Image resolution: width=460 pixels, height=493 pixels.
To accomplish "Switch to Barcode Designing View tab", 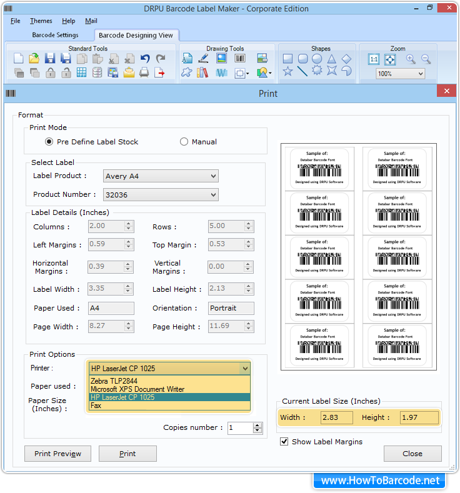I will [136, 35].
